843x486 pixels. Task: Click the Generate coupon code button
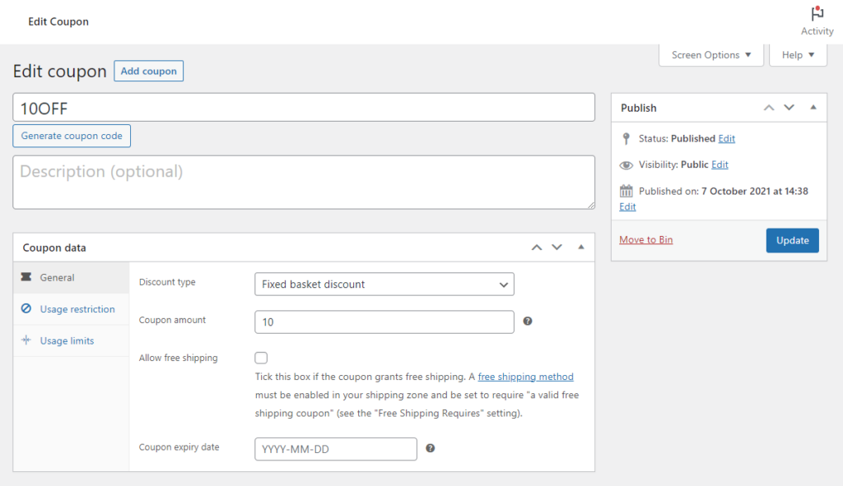click(71, 136)
